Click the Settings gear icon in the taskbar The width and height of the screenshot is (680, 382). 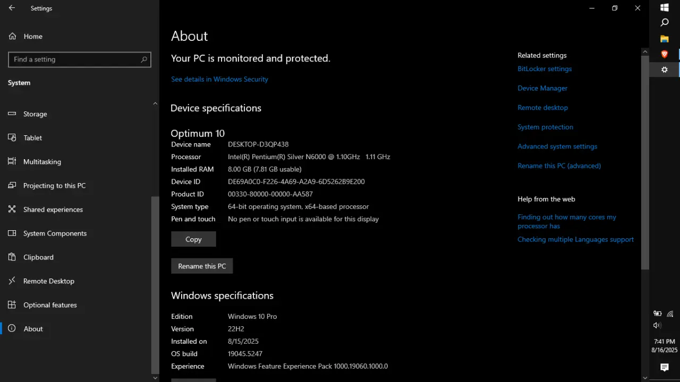(665, 70)
